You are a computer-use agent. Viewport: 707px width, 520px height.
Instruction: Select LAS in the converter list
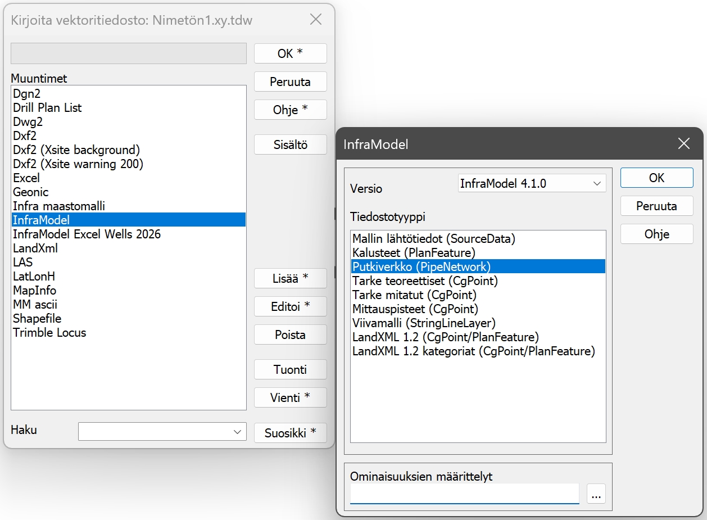129,262
